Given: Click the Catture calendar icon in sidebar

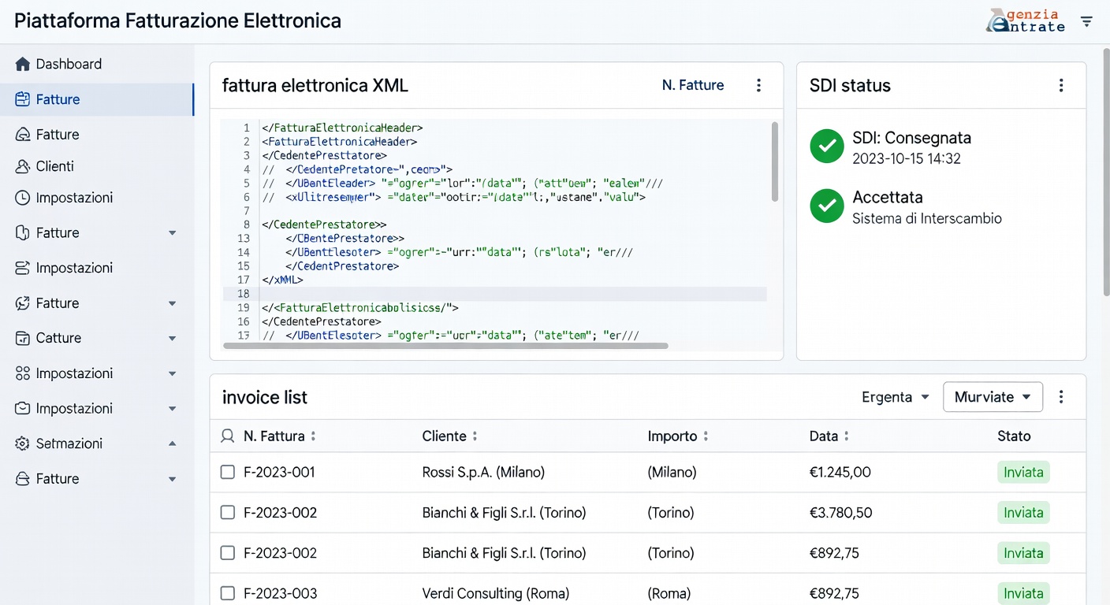Looking at the screenshot, I should [x=23, y=338].
